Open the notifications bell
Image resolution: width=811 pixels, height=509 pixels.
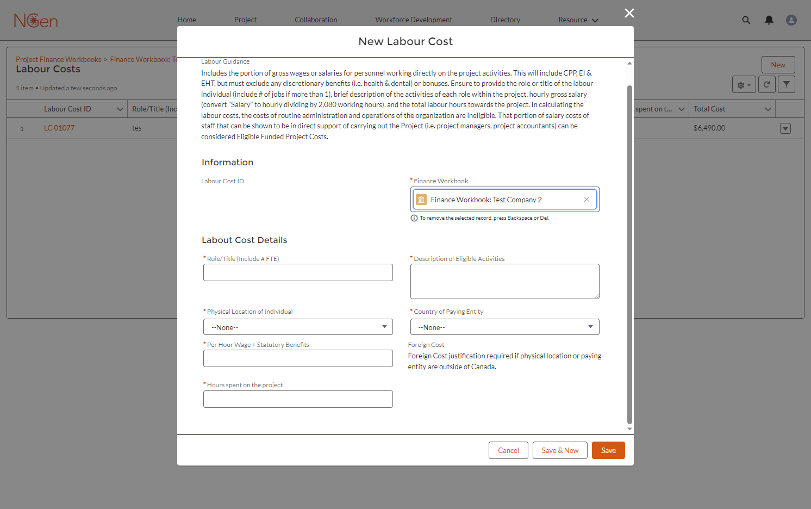click(769, 20)
